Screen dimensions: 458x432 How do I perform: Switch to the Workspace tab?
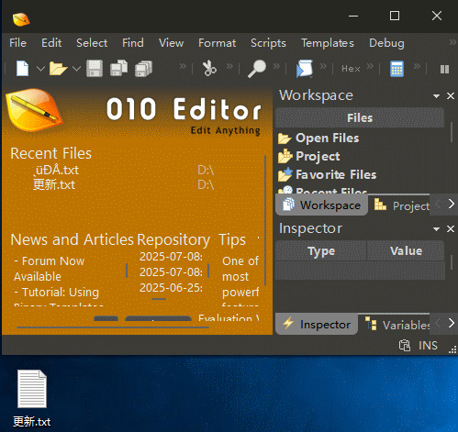[322, 205]
